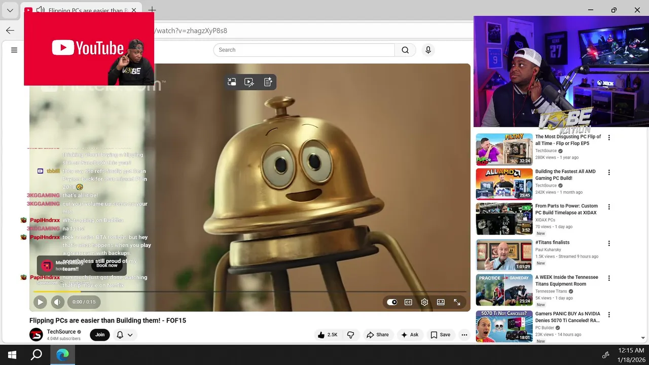Open the player settings gear
Image resolution: width=649 pixels, height=365 pixels.
coord(424,302)
